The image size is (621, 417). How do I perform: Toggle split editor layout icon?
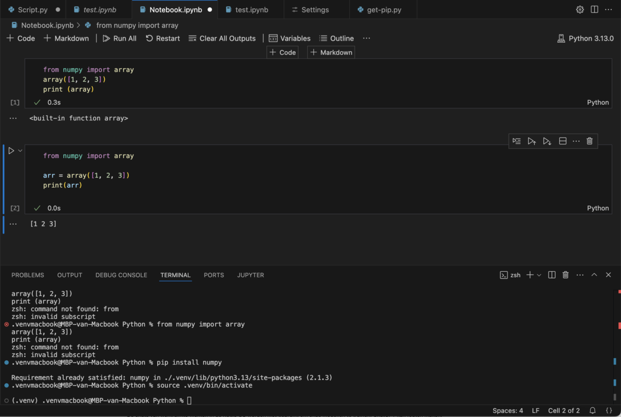594,9
